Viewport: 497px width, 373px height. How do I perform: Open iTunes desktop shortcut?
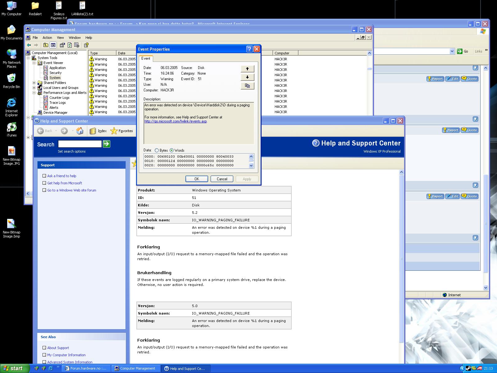11,130
